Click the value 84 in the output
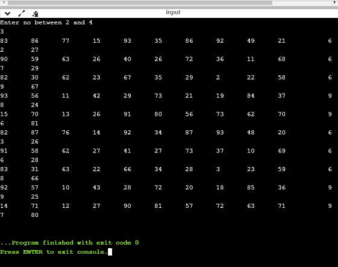Image resolution: width=338 pixels, height=267 pixels. pos(250,96)
